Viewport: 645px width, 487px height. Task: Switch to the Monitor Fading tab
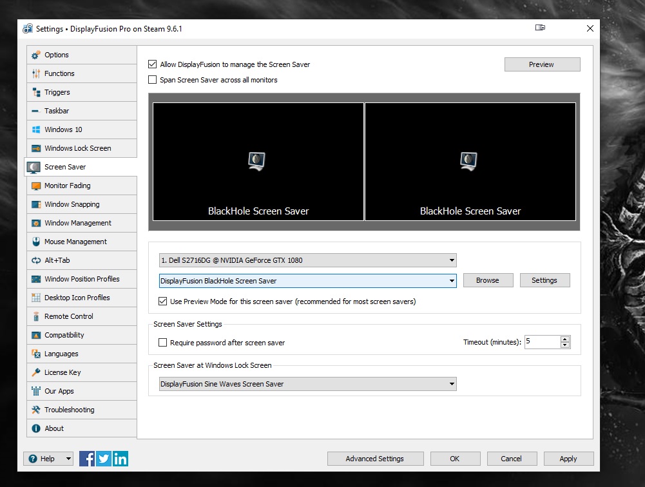68,186
